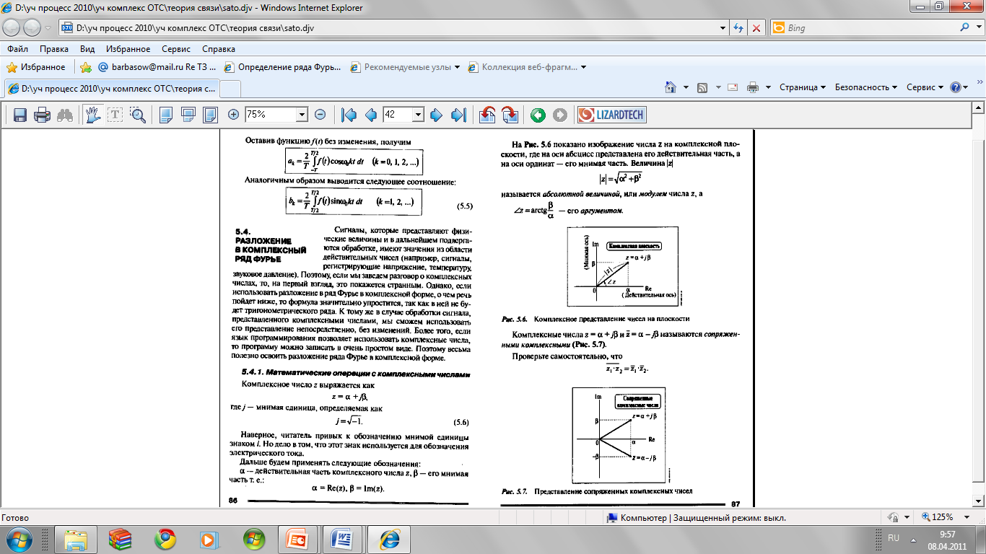Open the LizardTech logo button
The image size is (986, 554).
pos(612,115)
